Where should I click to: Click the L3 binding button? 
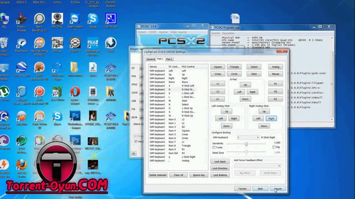218,99
